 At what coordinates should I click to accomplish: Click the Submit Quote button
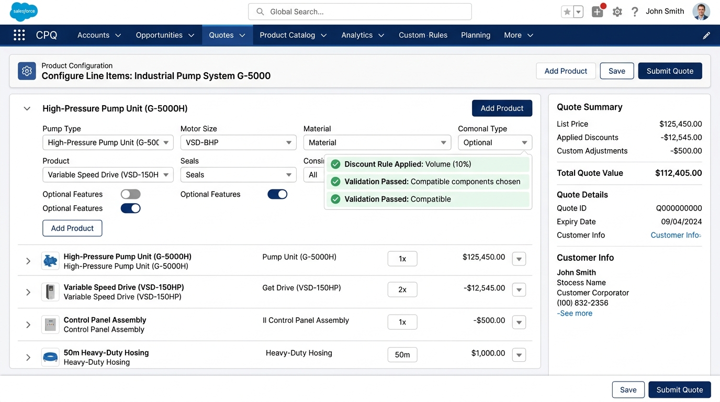(670, 71)
